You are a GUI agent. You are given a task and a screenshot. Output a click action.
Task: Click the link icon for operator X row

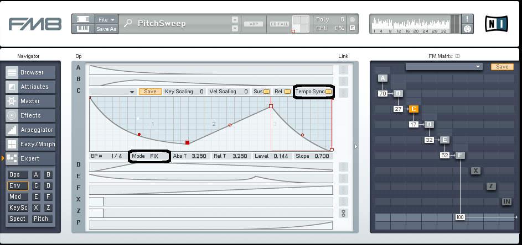[x=343, y=201]
